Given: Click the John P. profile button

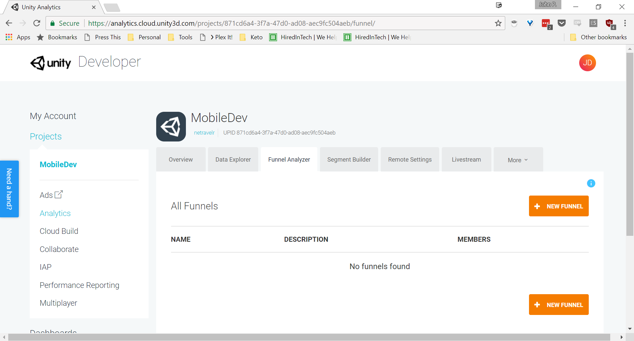Looking at the screenshot, I should [x=548, y=5].
